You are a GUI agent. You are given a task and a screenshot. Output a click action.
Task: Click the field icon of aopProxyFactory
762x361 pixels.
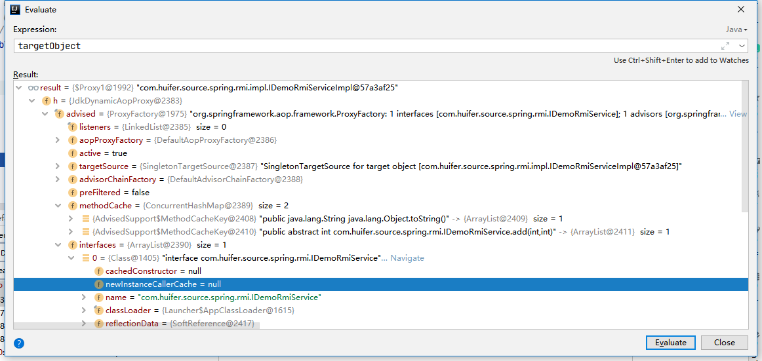[72, 140]
